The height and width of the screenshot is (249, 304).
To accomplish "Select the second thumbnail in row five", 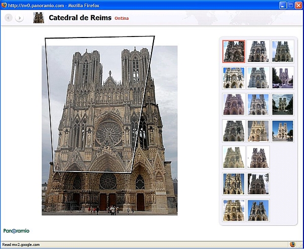I will [x=258, y=157].
